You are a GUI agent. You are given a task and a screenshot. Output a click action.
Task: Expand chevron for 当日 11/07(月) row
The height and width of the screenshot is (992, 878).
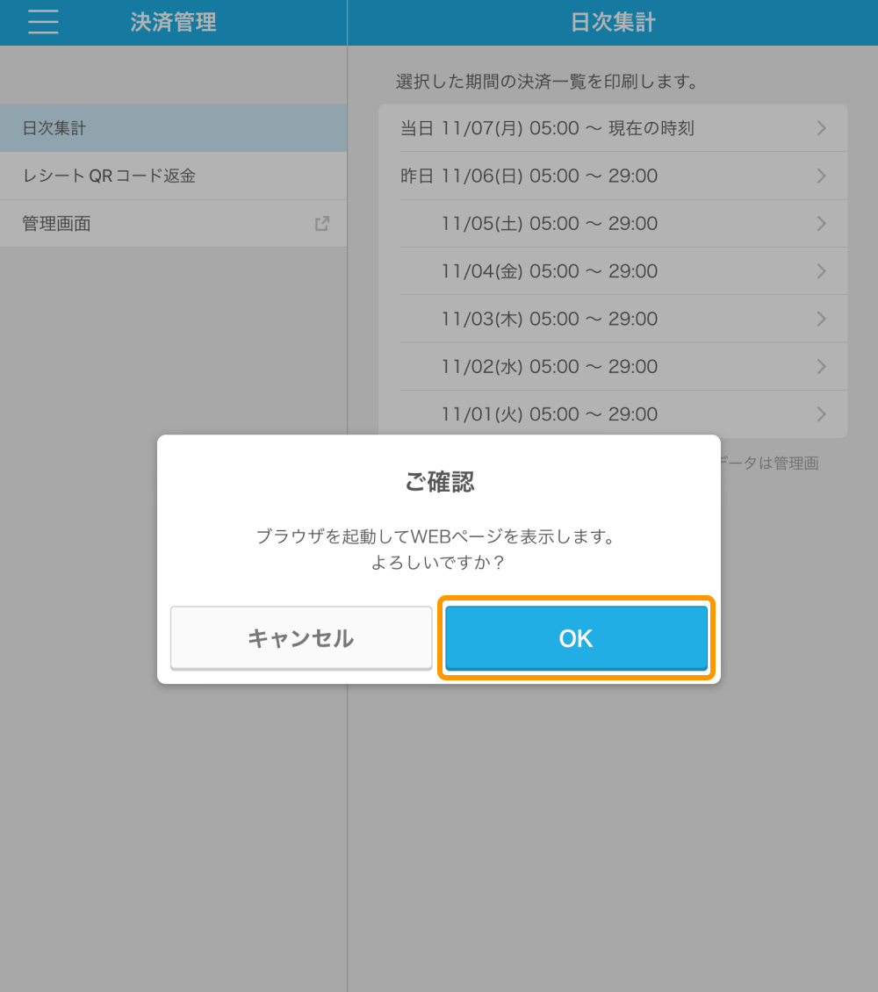click(822, 128)
